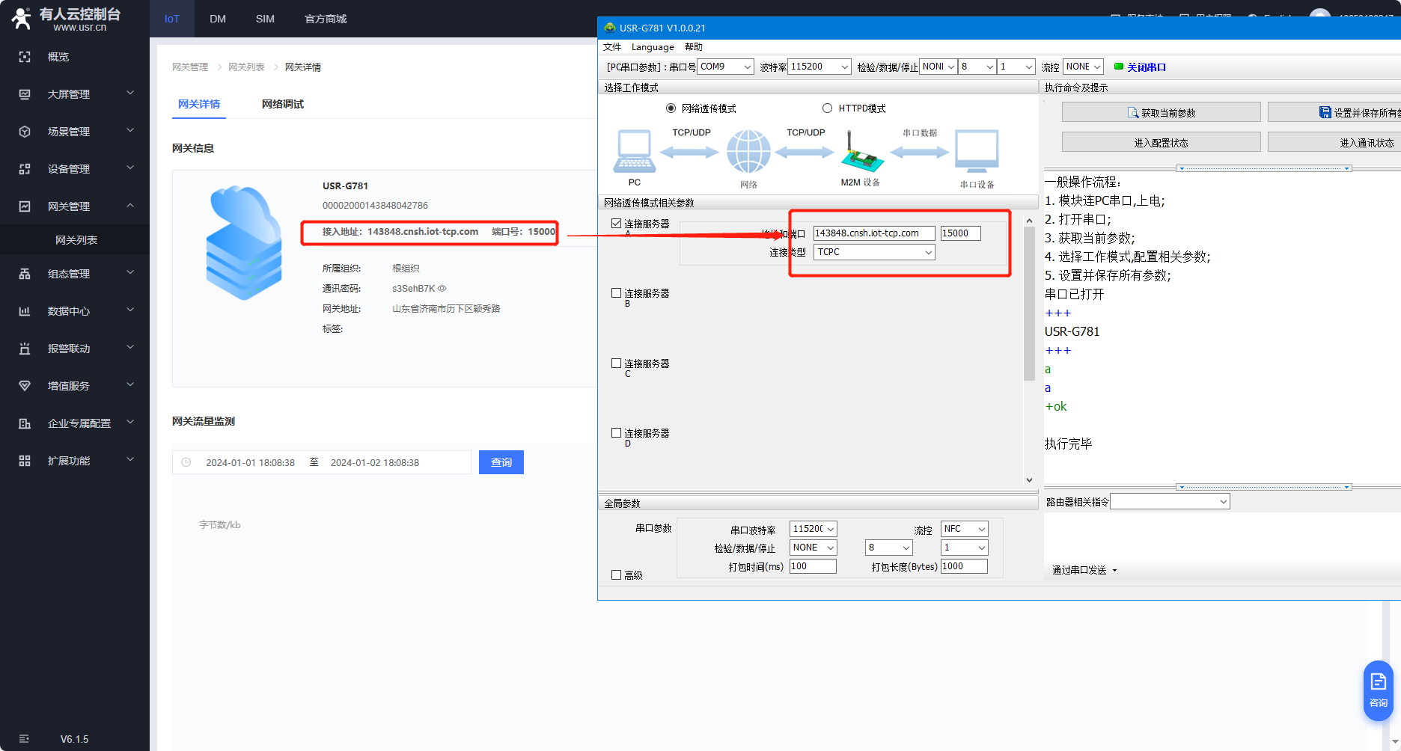
Task: Enable the Connect Server B checkbox
Action: (617, 293)
